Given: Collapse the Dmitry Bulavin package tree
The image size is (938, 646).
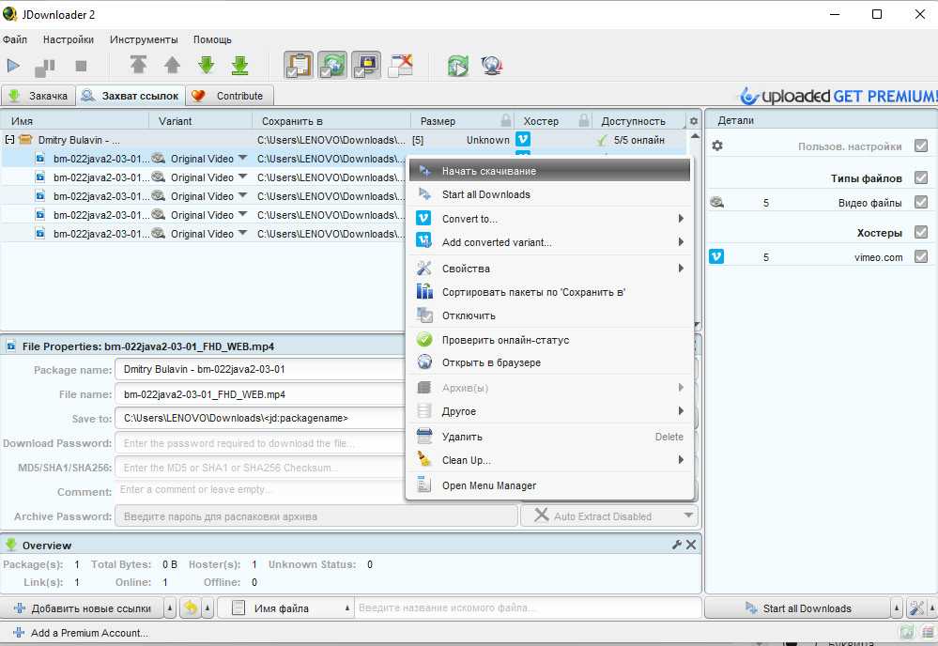Looking at the screenshot, I should (x=9, y=140).
